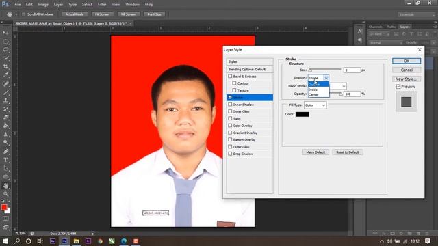The width and height of the screenshot is (438, 246).
Task: Collapse the Position dropdown arrow
Action: pos(326,78)
